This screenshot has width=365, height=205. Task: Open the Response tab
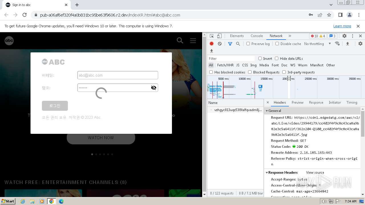(316, 102)
